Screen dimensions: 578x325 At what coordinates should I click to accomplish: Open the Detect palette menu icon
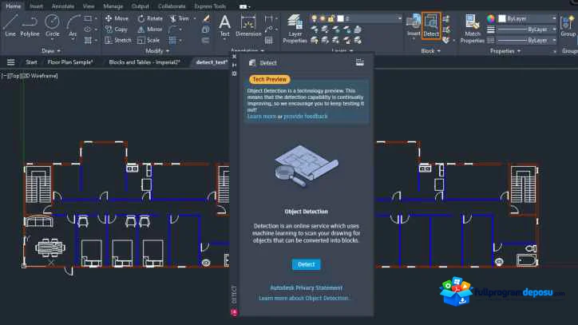pyautogui.click(x=360, y=62)
